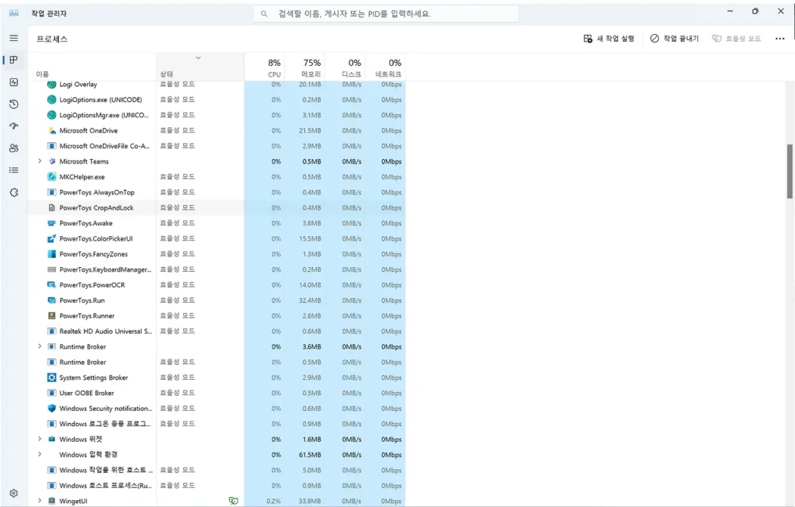The image size is (795, 507).
Task: Select the Realtek HD Audio Universal row
Action: tap(217, 331)
